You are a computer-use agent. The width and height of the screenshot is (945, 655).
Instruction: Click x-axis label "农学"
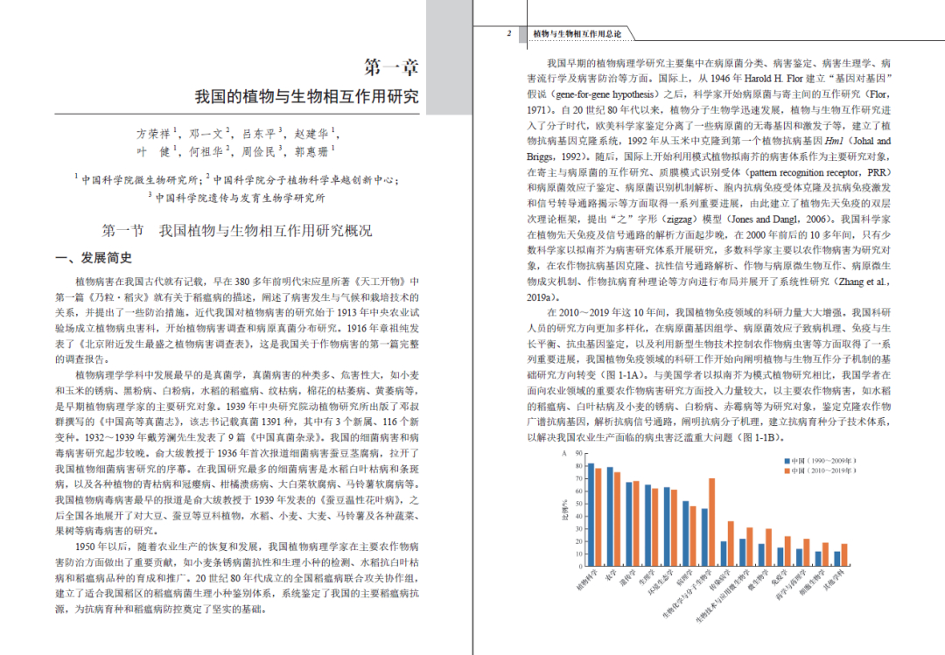coord(609,575)
